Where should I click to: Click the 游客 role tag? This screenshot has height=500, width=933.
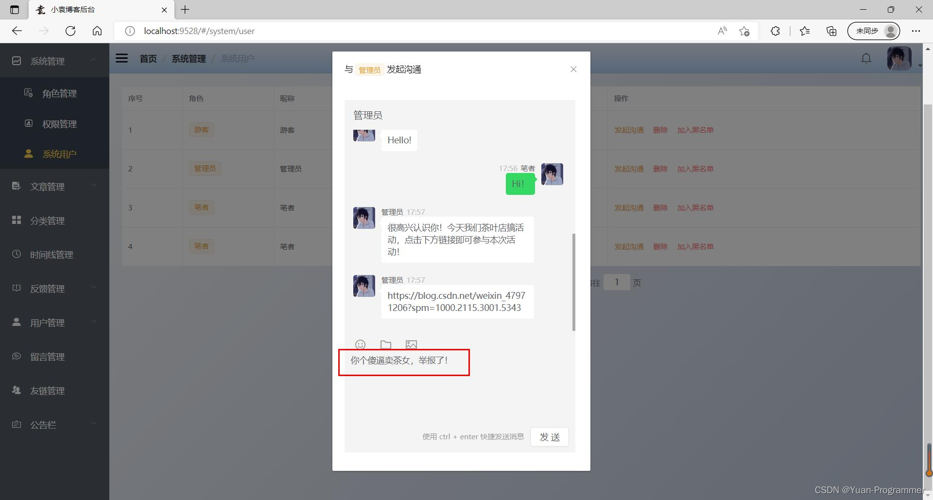(201, 130)
